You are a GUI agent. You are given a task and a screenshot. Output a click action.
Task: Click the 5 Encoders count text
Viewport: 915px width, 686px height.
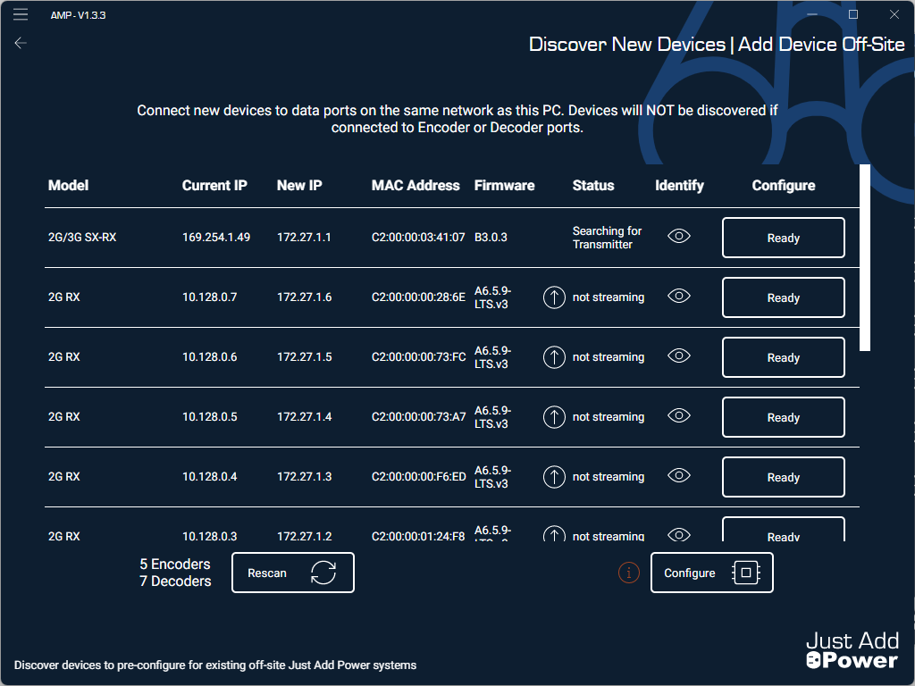(x=175, y=565)
